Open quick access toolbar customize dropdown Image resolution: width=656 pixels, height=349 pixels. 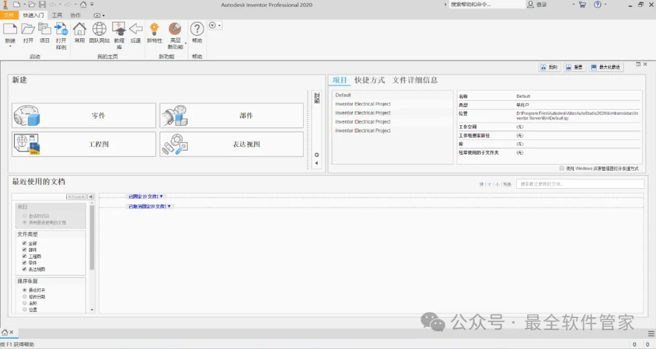[92, 5]
